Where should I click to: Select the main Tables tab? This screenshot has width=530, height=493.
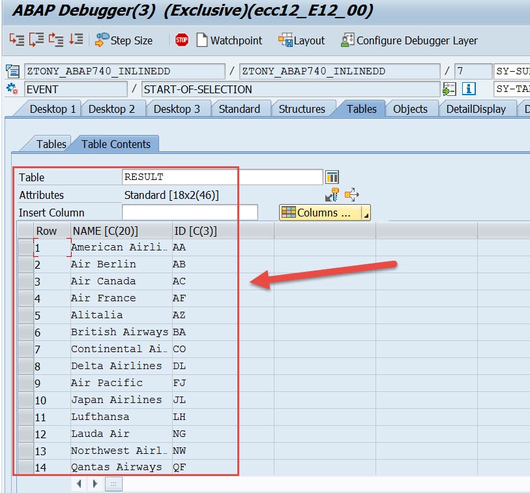point(361,109)
